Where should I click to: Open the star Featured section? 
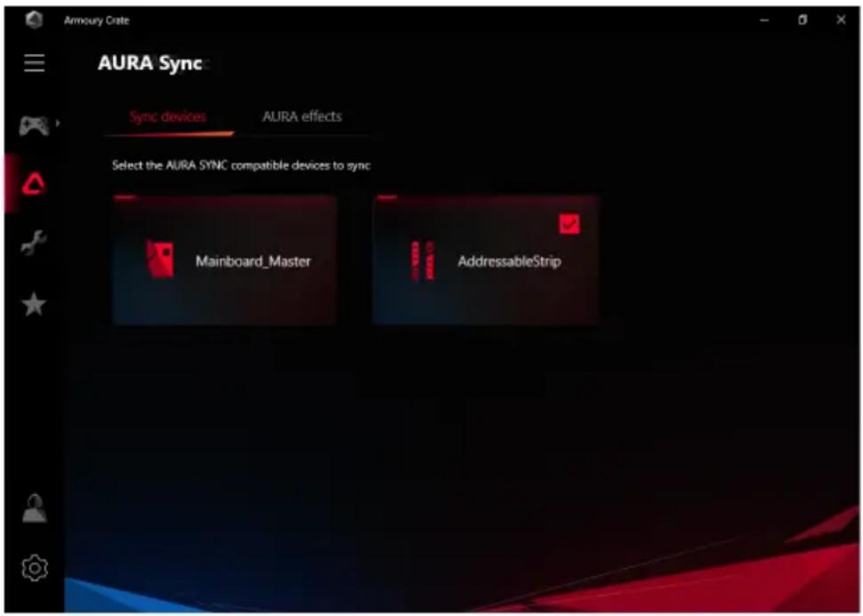(34, 304)
